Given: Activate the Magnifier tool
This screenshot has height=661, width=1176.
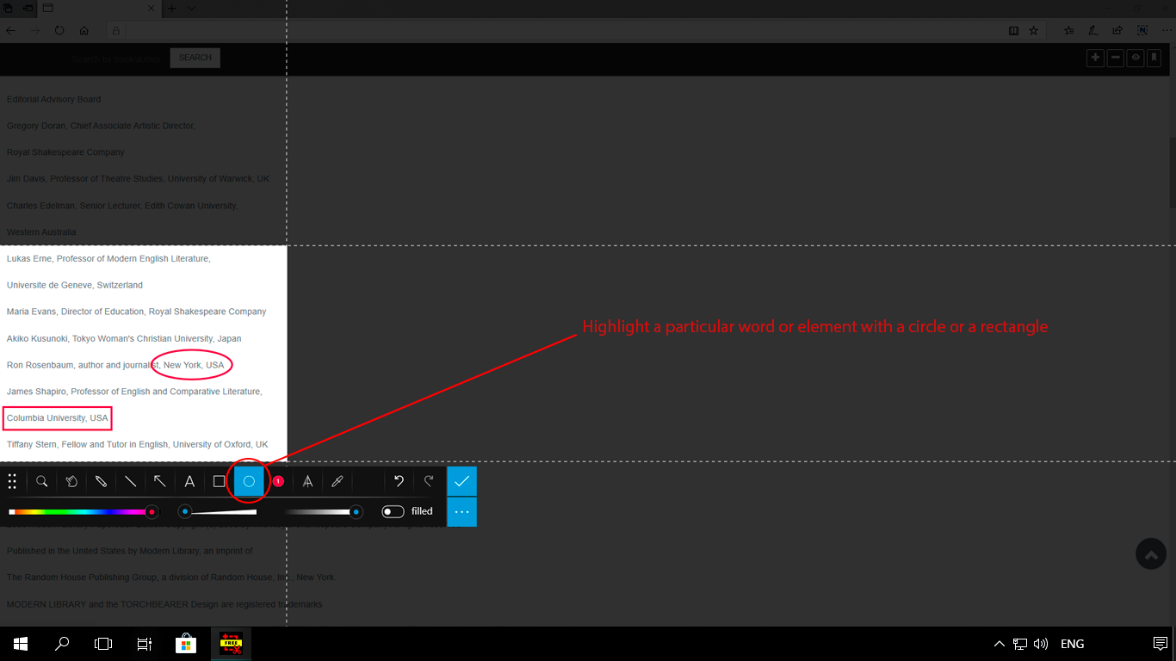Looking at the screenshot, I should pyautogui.click(x=41, y=481).
